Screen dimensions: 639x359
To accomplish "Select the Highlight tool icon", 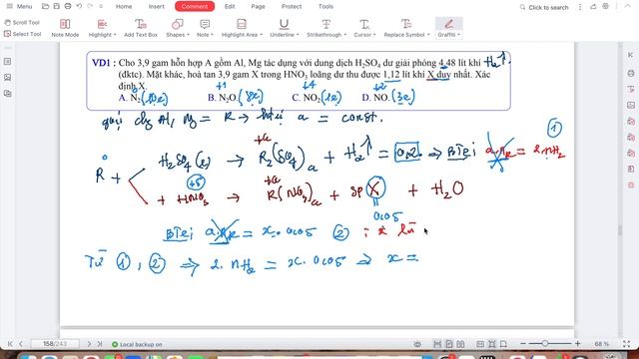I will (x=102, y=24).
